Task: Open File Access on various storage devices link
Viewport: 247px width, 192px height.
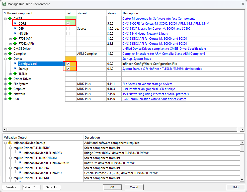Action: tap(147, 84)
